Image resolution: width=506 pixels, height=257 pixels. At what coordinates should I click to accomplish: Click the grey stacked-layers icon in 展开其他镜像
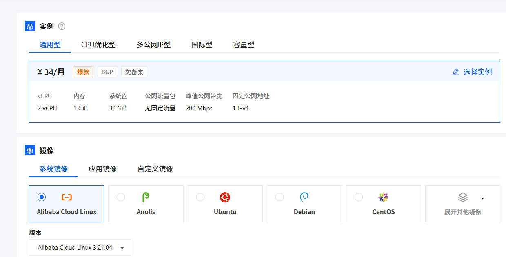point(463,198)
